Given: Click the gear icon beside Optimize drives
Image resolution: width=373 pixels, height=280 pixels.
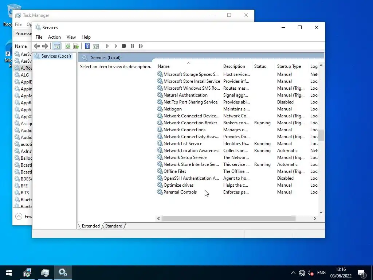Looking at the screenshot, I should (x=160, y=185).
